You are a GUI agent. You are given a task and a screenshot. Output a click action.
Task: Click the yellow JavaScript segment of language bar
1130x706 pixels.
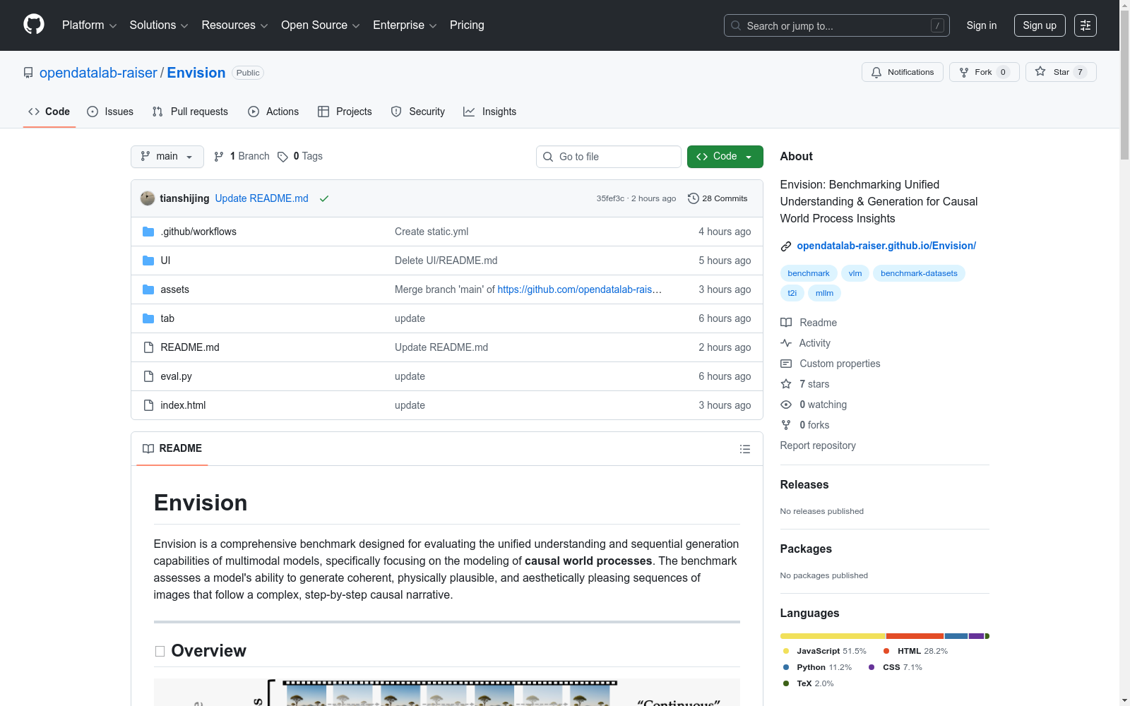(x=833, y=636)
